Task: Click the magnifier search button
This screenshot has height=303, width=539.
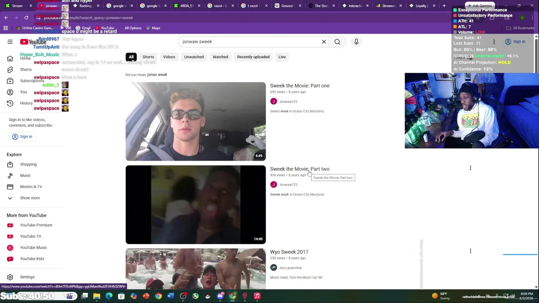Action: (x=337, y=42)
